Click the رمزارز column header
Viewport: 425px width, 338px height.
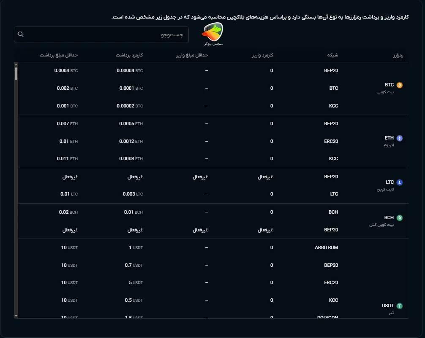(x=397, y=55)
